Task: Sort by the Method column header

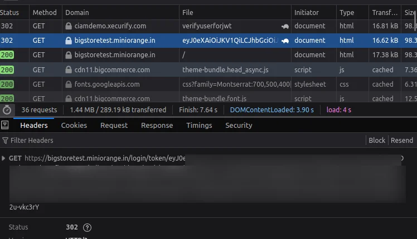Action: (46, 12)
